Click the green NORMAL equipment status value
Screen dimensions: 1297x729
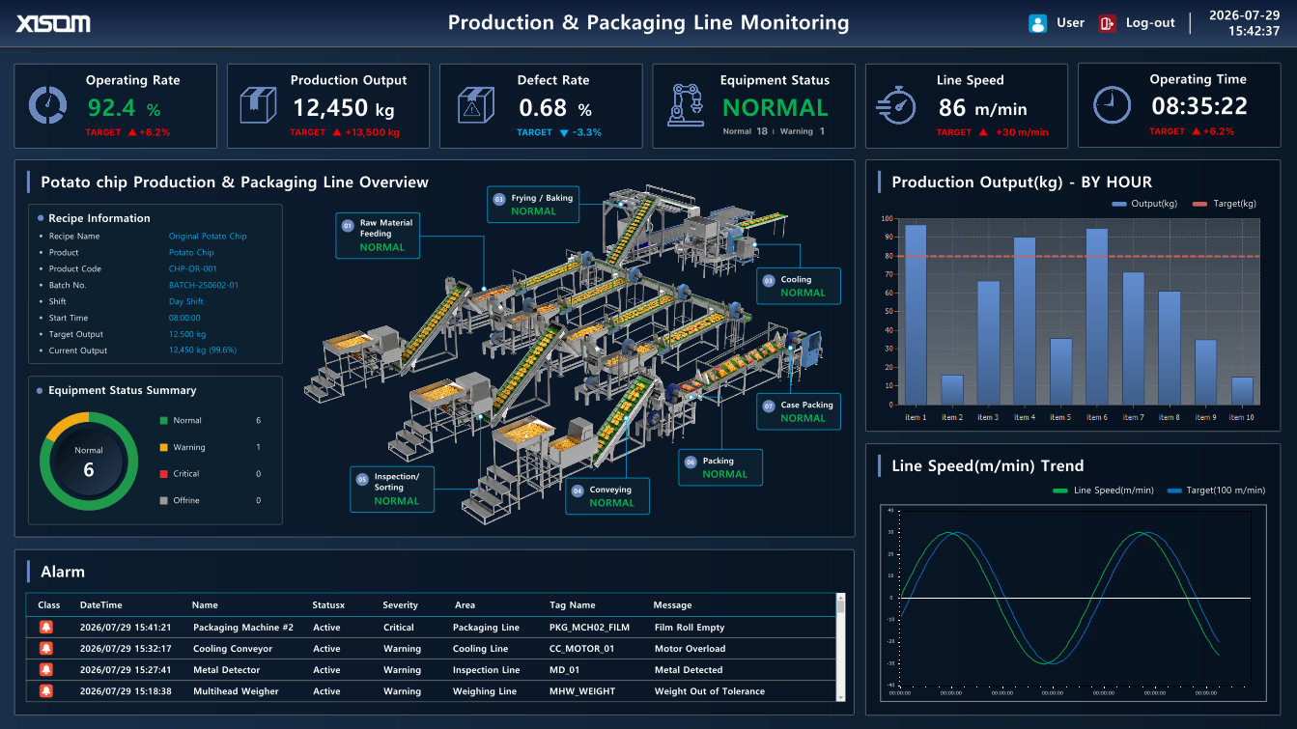(x=775, y=107)
